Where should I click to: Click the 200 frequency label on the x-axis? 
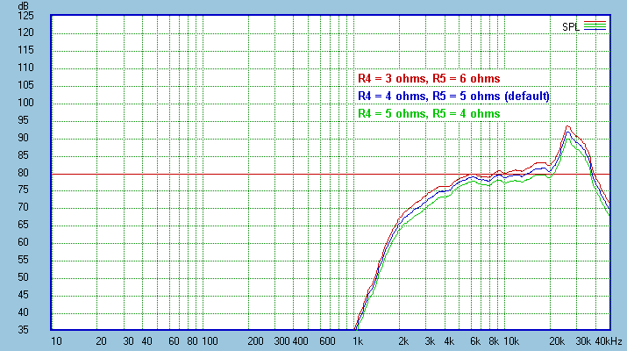(x=255, y=341)
